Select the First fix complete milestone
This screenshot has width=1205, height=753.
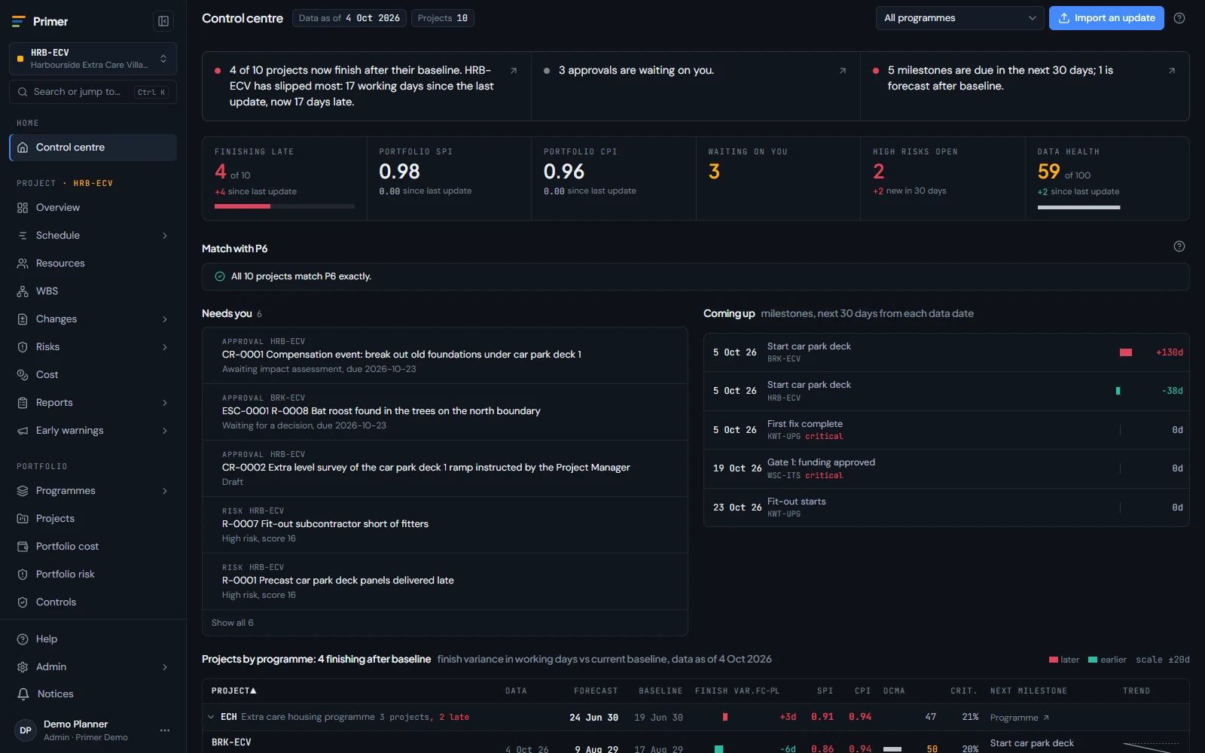point(947,430)
